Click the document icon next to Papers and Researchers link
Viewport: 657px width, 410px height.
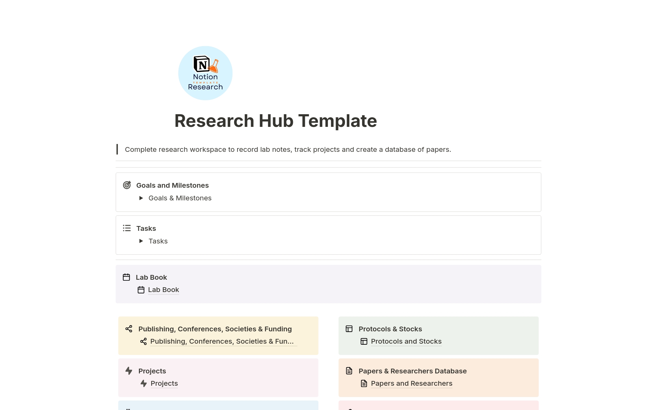click(x=364, y=383)
